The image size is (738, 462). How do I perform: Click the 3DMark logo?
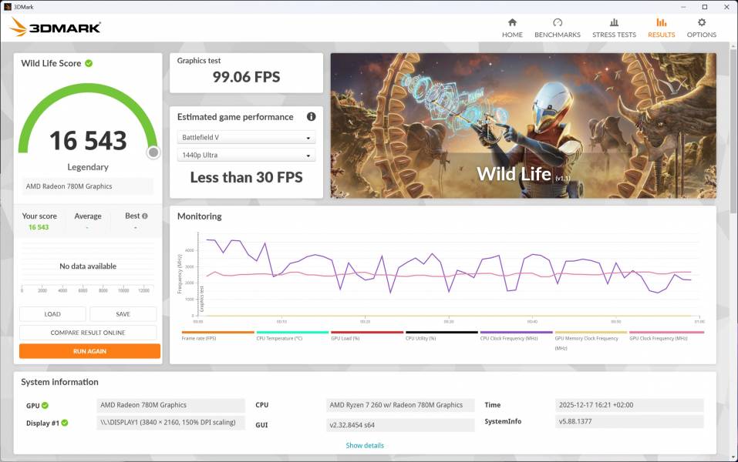(x=55, y=28)
